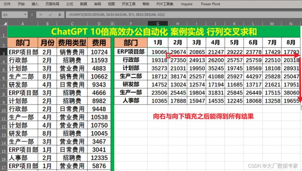Screen dimensions: 302x171
Task: Select cell with cost 12335
Action: (x=99, y=158)
